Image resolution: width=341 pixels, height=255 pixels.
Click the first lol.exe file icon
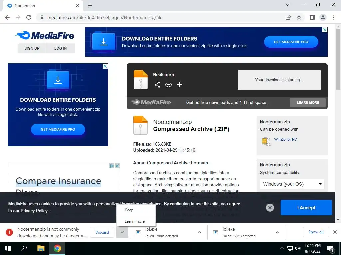coord(138,232)
